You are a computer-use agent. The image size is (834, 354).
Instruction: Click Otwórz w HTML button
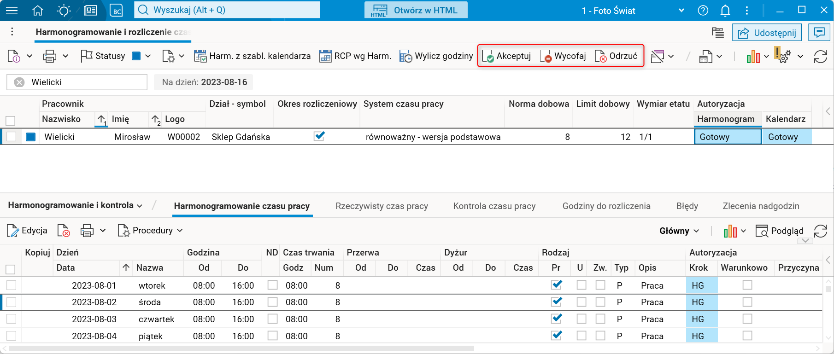[416, 10]
